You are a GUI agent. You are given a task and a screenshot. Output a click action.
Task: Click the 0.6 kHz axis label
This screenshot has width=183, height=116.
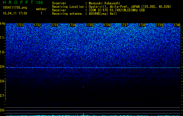coord(2,110)
